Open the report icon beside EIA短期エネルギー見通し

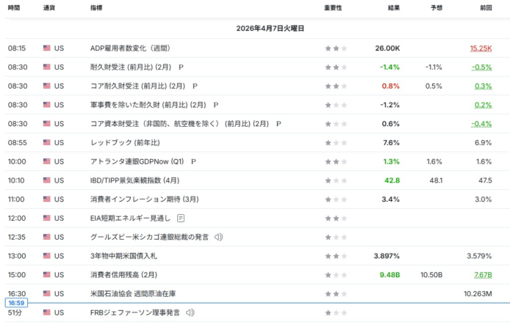click(181, 218)
